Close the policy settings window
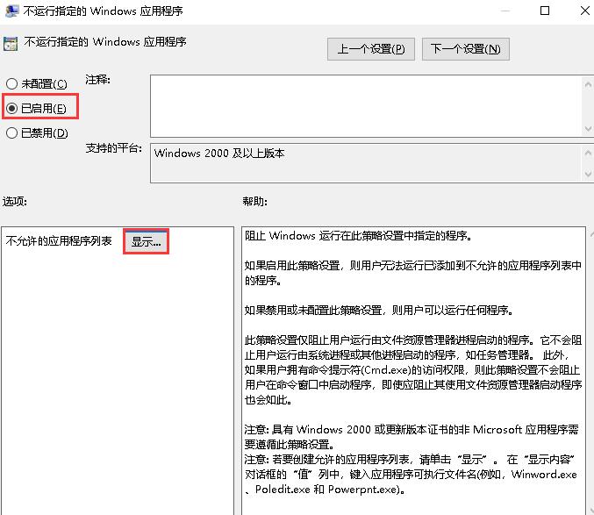This screenshot has height=515, width=594. (585, 11)
